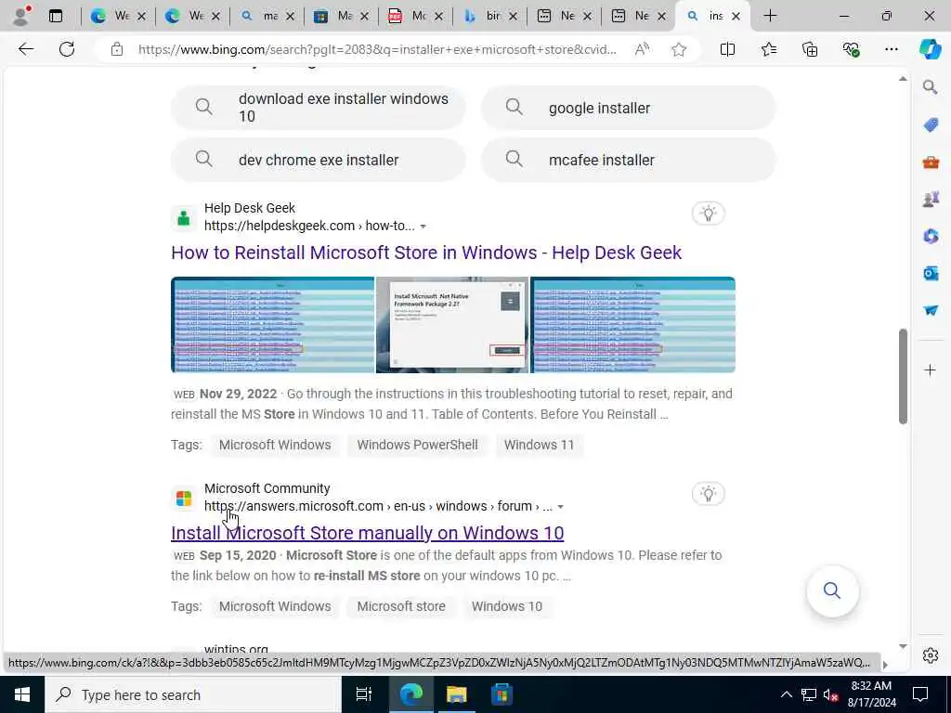Add this page to favorites star

(x=679, y=49)
